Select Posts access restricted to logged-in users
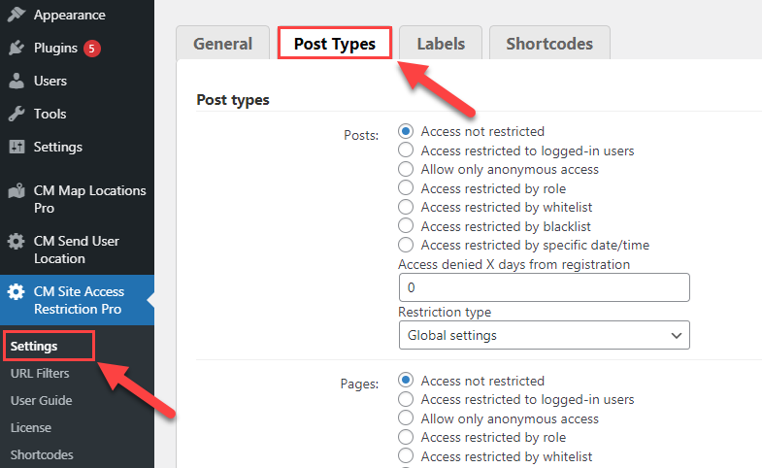The image size is (762, 468). [406, 150]
